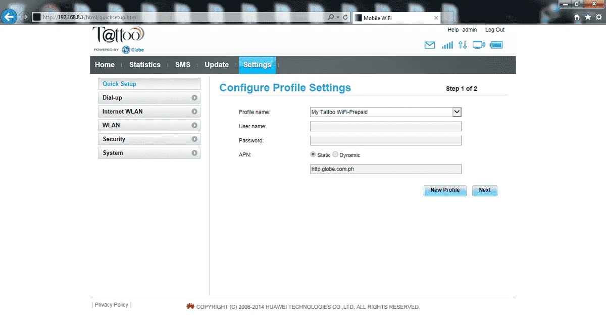Open the Update tab
The width and height of the screenshot is (606, 324).
pyautogui.click(x=217, y=65)
